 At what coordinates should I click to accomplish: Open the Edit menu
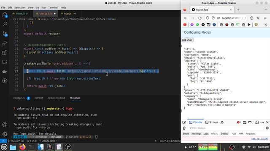[10, 8]
